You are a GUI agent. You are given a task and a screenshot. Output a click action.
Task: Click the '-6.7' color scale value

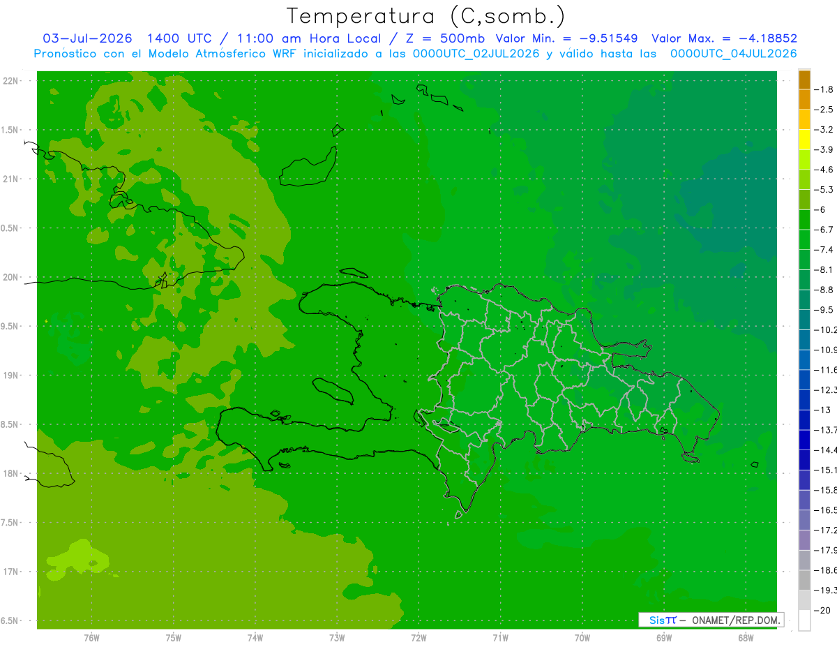pos(825,230)
